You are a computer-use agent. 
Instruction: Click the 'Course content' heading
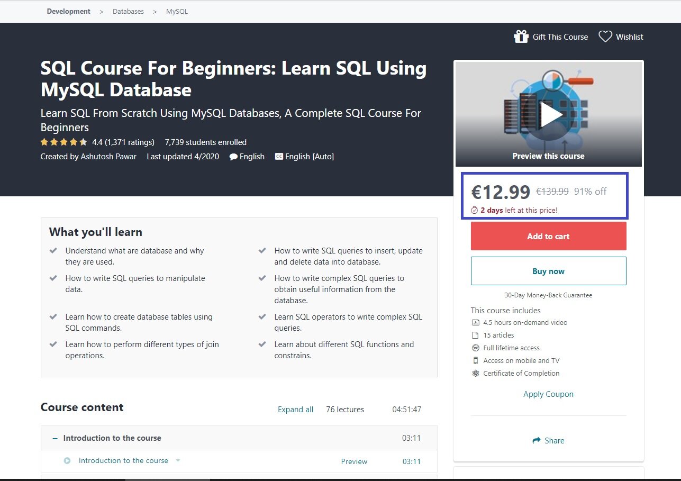point(82,407)
